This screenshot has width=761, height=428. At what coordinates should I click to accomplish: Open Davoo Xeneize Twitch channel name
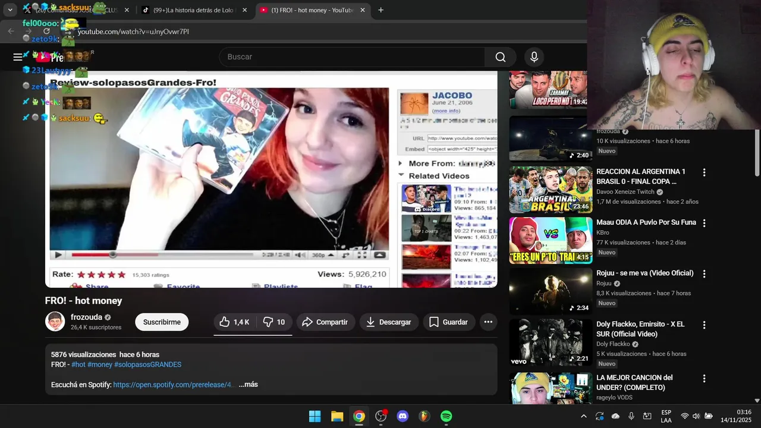click(625, 192)
